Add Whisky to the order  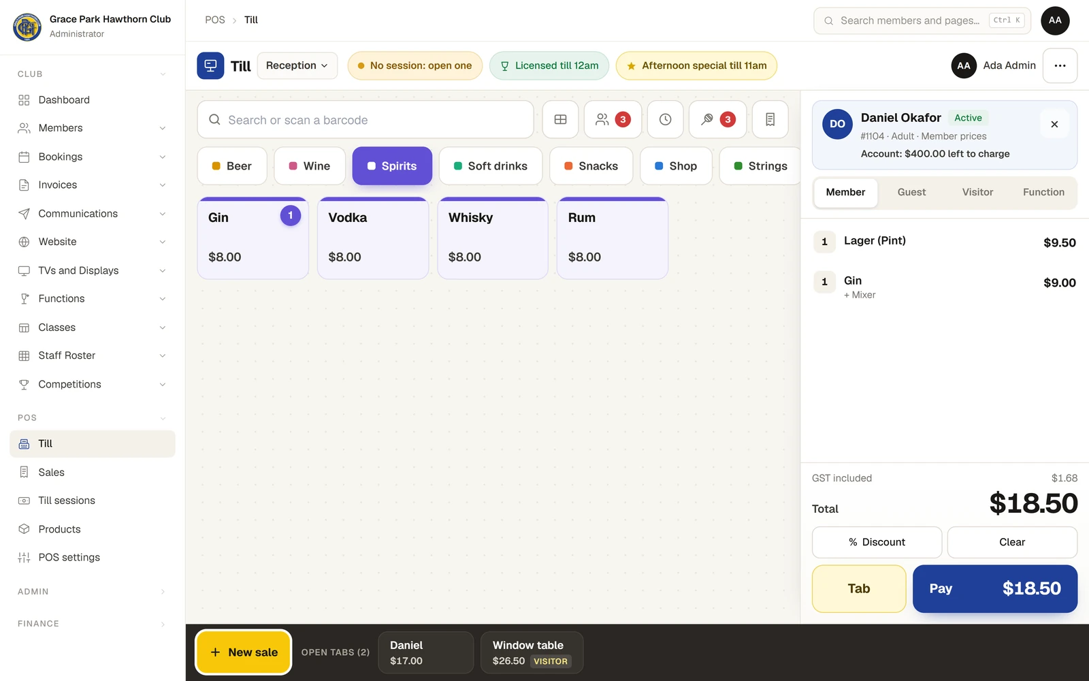click(493, 238)
